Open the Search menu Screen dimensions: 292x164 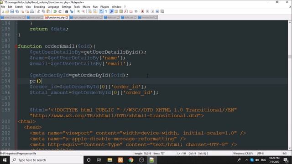(x=19, y=7)
